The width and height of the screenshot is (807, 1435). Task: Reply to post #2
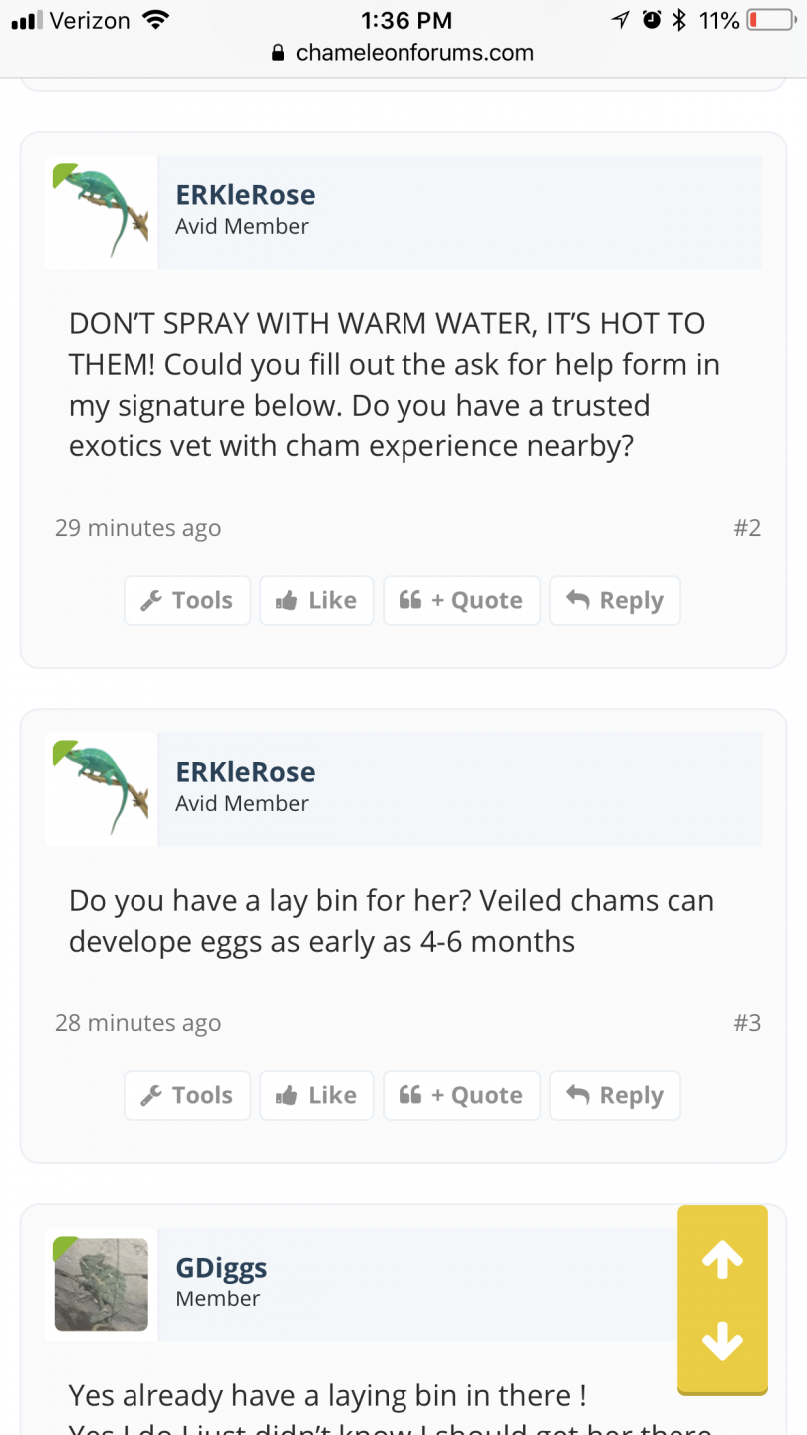615,600
